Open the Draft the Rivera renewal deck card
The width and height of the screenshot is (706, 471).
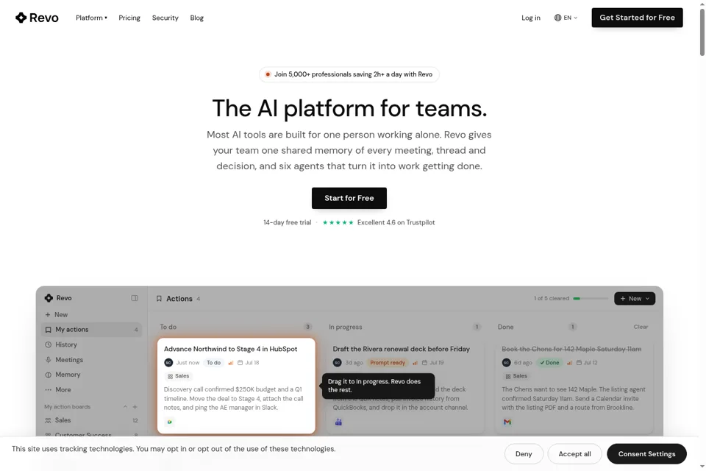pyautogui.click(x=402, y=349)
